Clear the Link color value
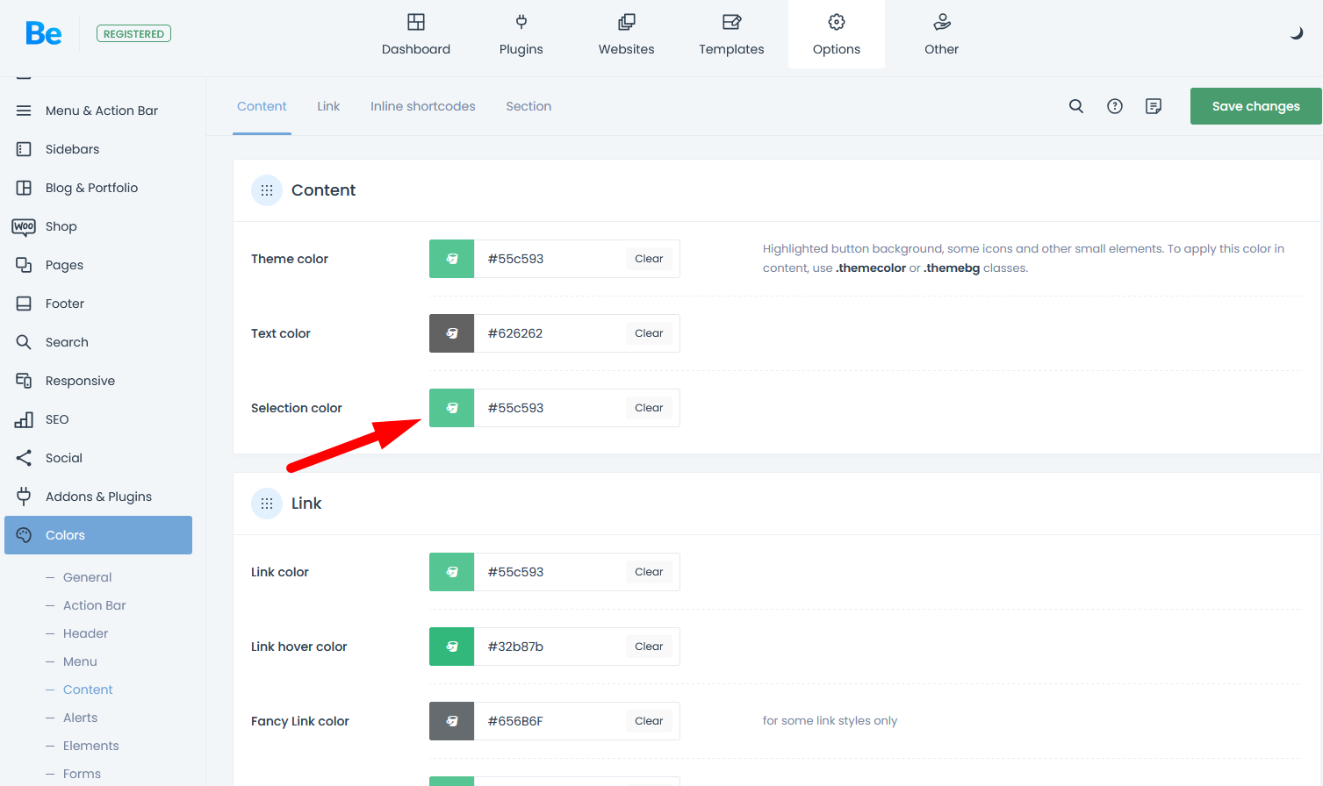 point(649,572)
